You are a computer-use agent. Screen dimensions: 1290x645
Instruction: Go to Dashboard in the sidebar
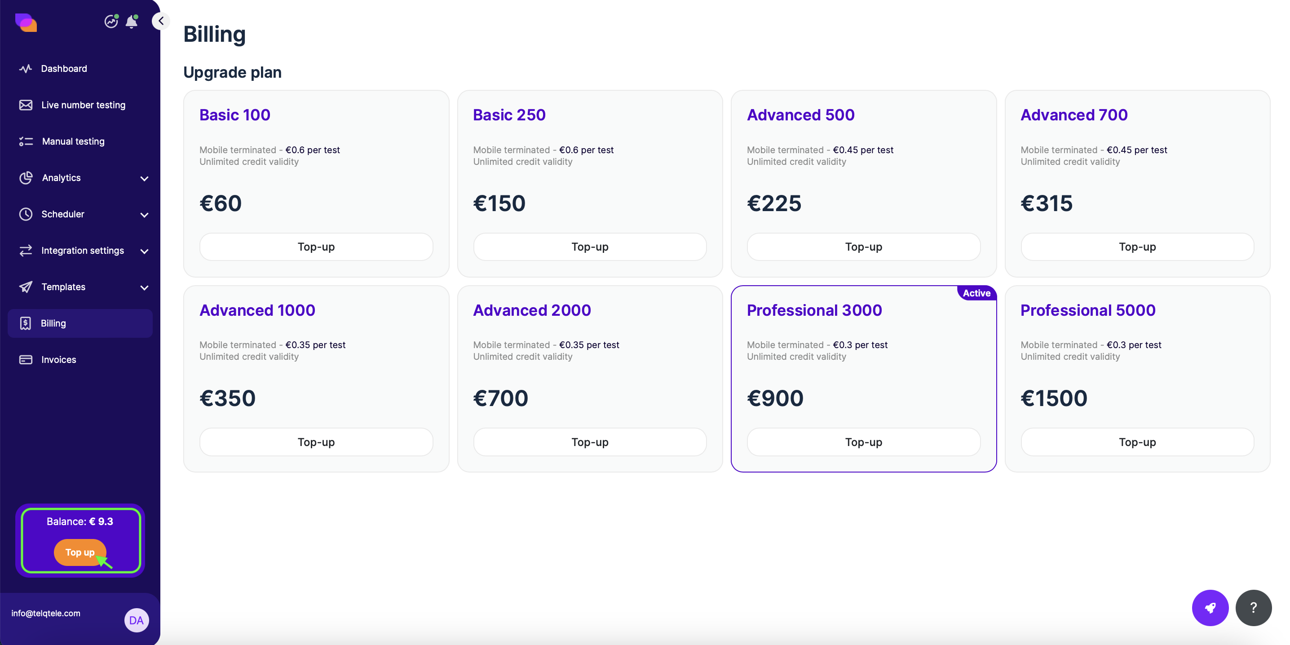point(64,69)
